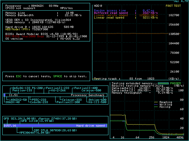The image size is (189, 141).
Task: Click the red 'RTC/BIOS Year2000 Bug' warning
Action: coord(25,36)
